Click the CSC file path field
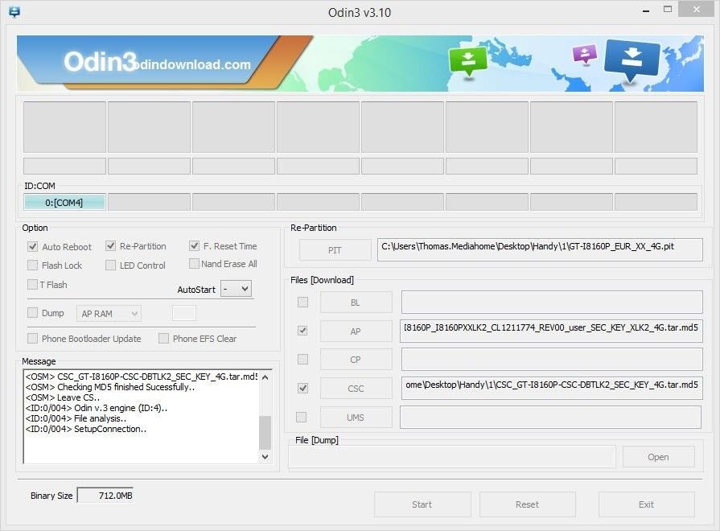The image size is (720, 531). 552,388
